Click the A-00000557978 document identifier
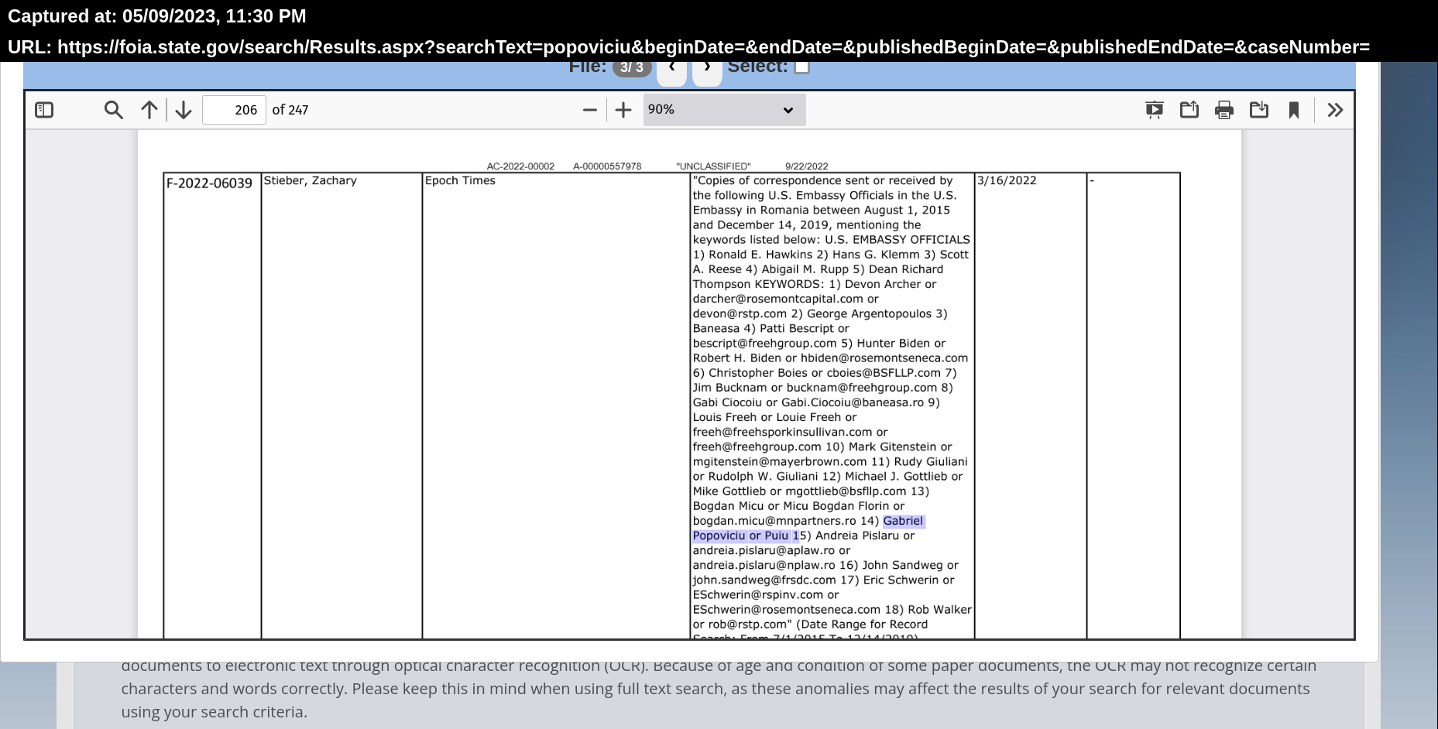1438x729 pixels. click(x=607, y=166)
